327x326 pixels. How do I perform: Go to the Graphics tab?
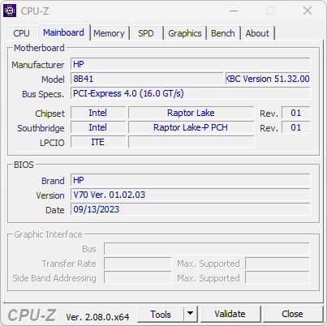[x=185, y=33]
